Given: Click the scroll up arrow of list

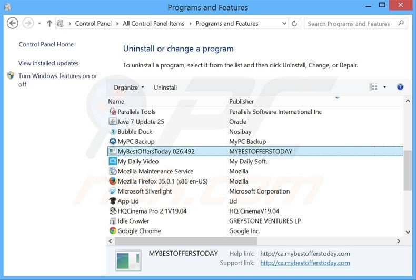Looking at the screenshot, I should tap(408, 101).
